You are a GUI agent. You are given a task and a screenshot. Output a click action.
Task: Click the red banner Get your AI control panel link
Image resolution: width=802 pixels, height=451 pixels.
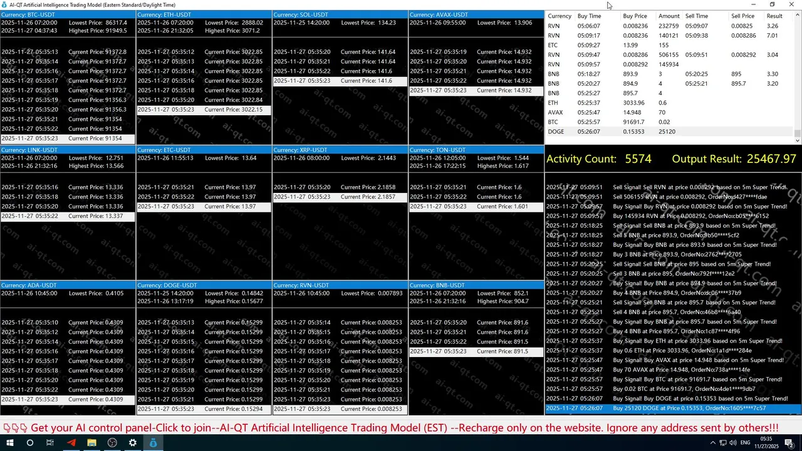pyautogui.click(x=390, y=428)
